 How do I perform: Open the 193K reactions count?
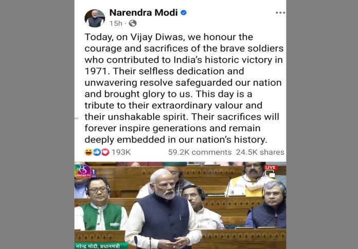click(121, 152)
